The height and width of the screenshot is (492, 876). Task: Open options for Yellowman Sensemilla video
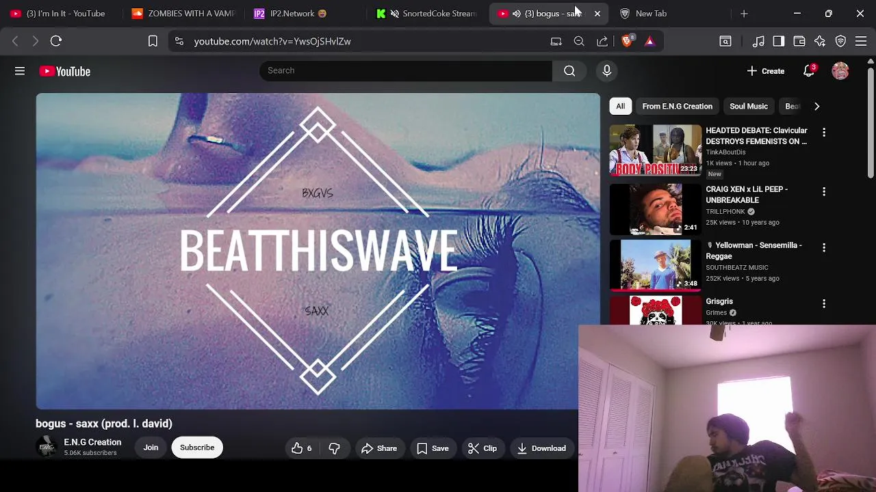824,247
